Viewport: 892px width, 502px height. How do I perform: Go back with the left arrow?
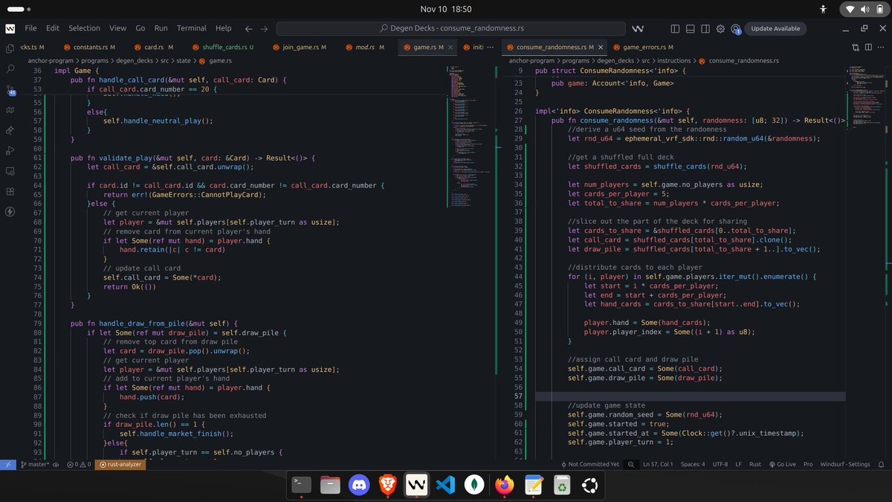click(x=248, y=28)
